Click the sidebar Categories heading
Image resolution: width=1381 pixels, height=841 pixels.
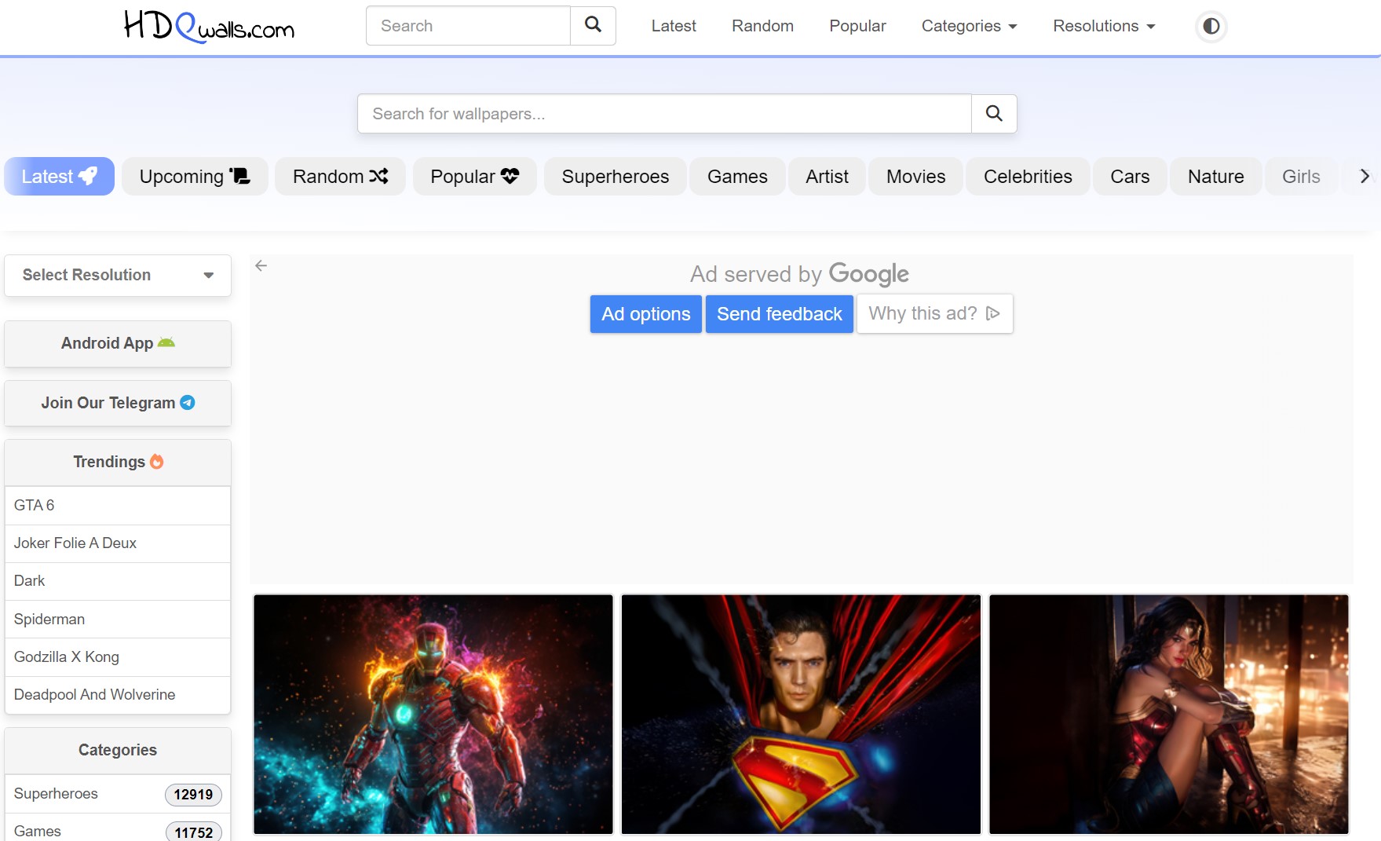[x=118, y=751]
